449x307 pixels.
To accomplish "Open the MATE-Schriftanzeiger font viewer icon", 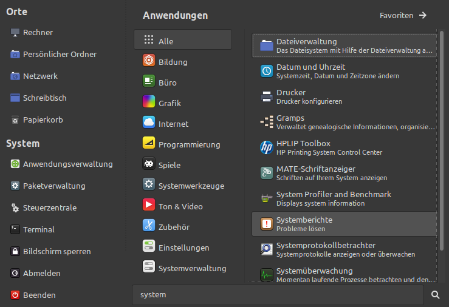I will tap(267, 173).
